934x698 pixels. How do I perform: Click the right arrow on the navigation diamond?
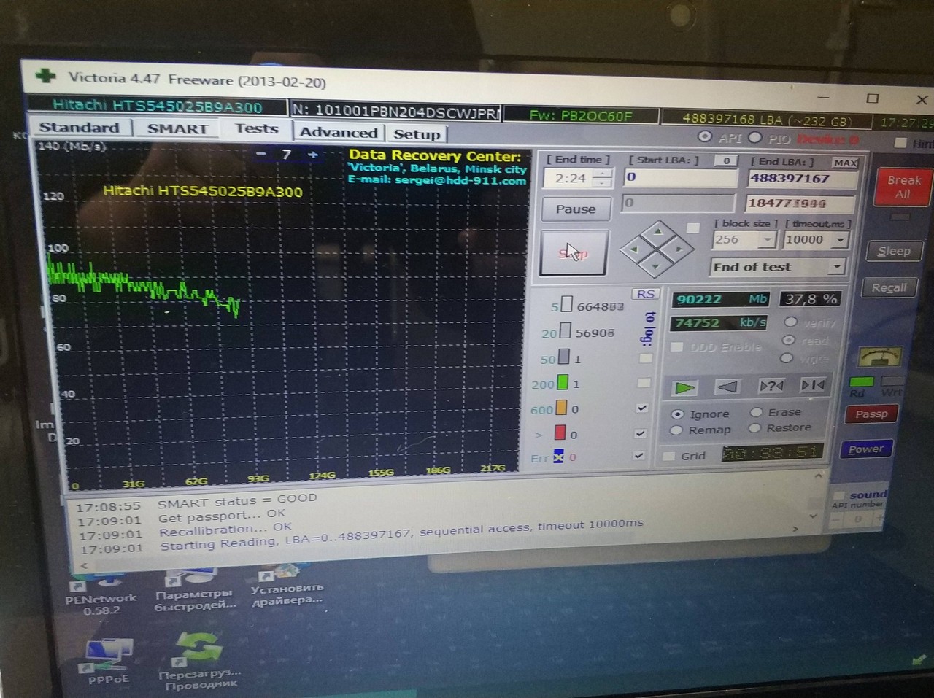point(678,249)
